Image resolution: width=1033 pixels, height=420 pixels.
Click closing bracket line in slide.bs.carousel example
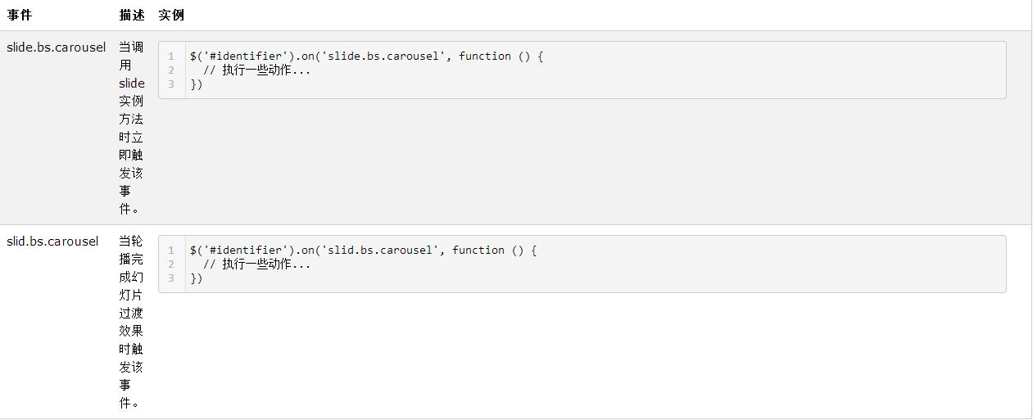[x=197, y=84]
